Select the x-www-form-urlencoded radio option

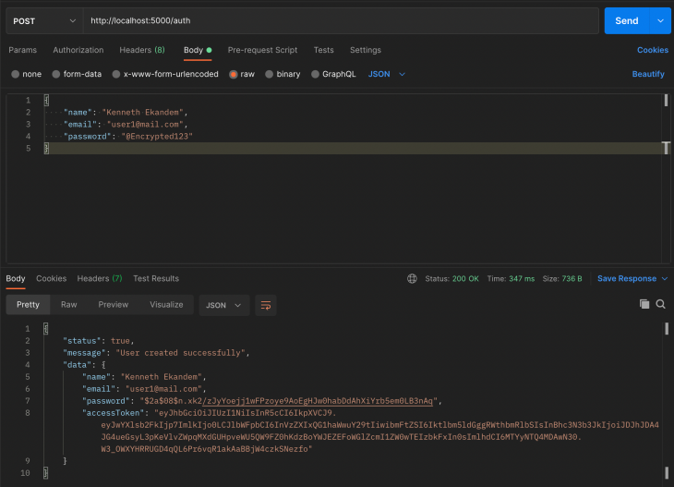116,74
